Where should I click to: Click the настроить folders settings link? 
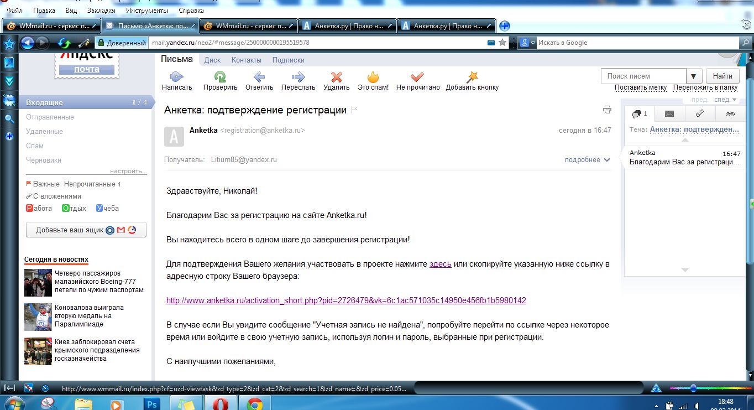click(128, 172)
